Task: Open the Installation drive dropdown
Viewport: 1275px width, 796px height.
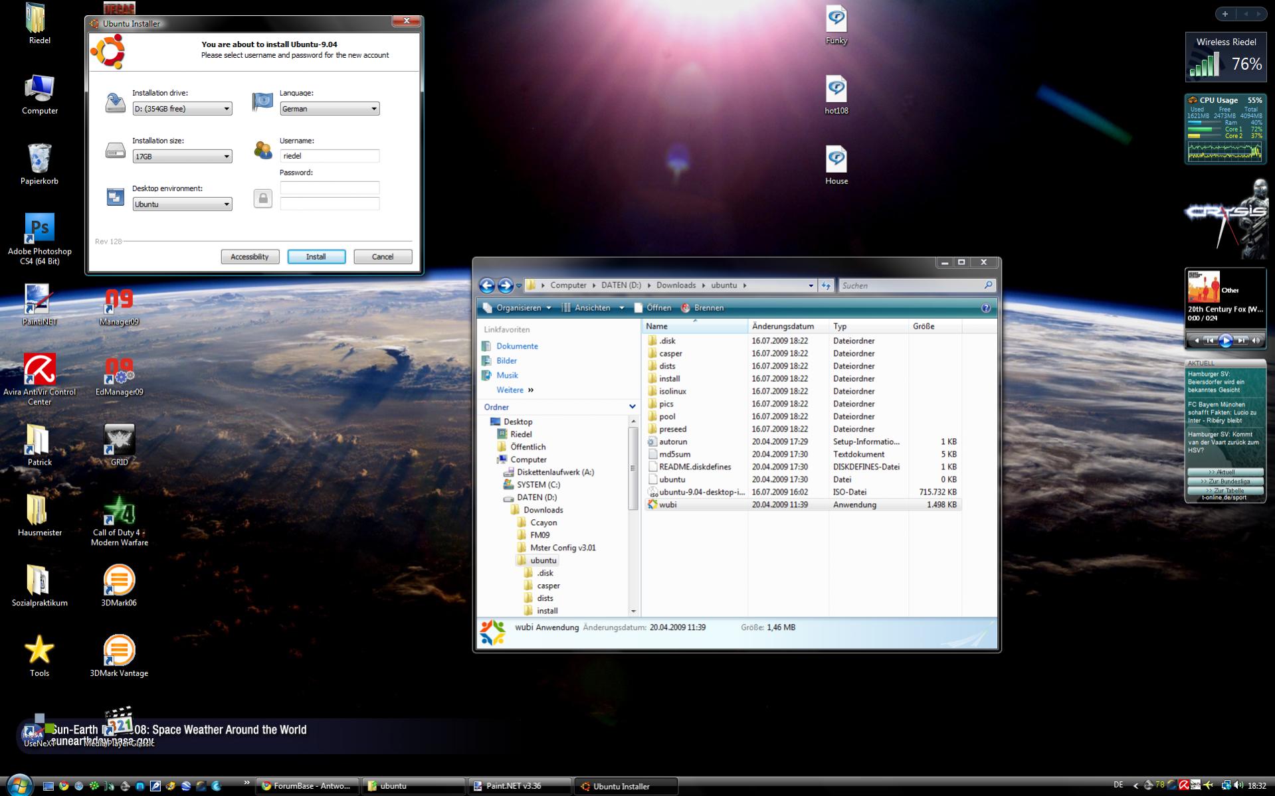Action: pyautogui.click(x=182, y=109)
